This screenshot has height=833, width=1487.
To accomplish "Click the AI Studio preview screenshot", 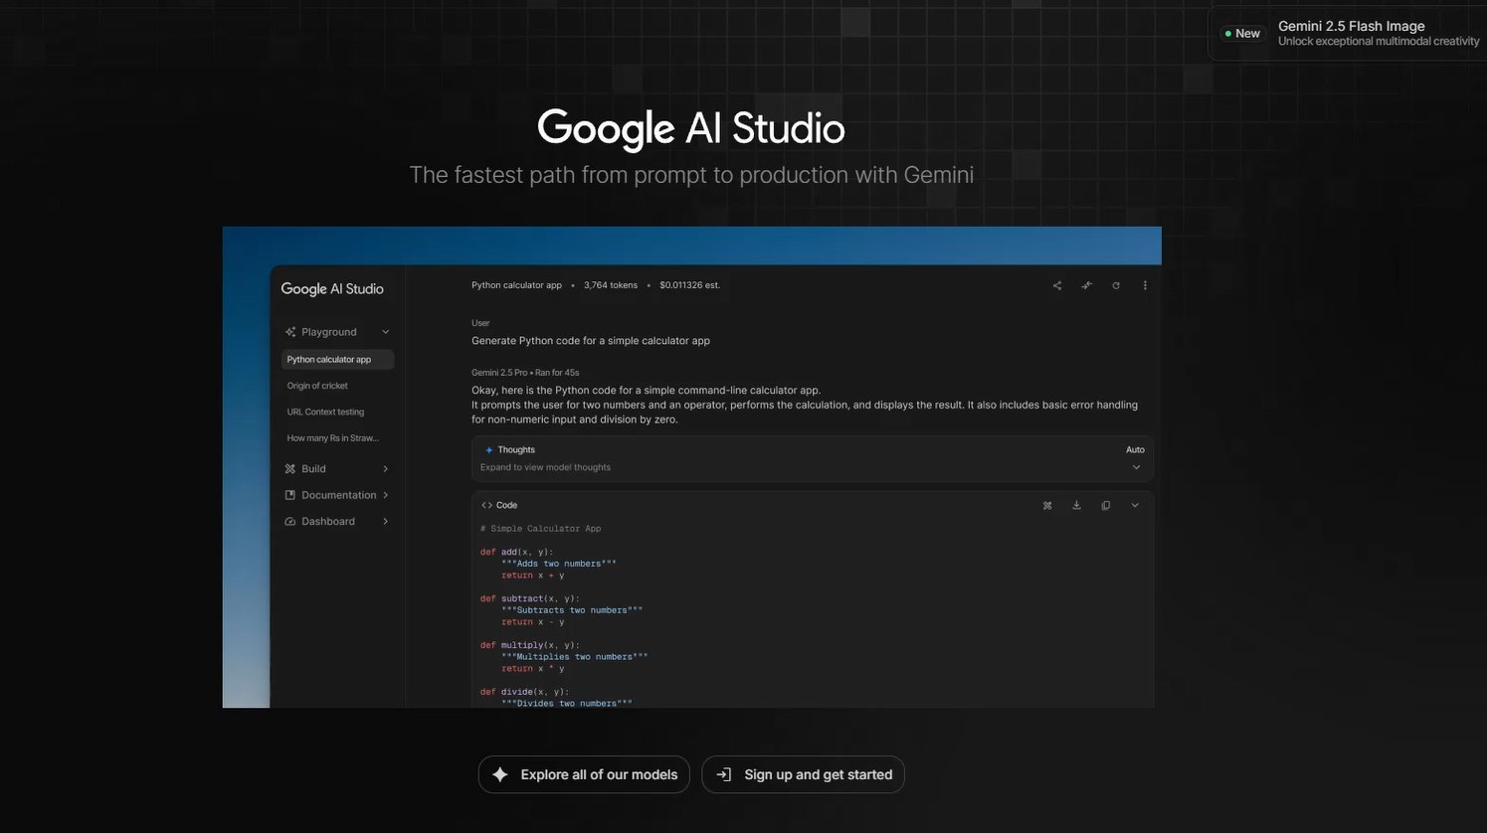I will (692, 467).
